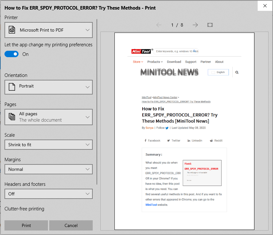273x235 pixels.
Task: Click the 'Pages' label
Action: [10, 104]
